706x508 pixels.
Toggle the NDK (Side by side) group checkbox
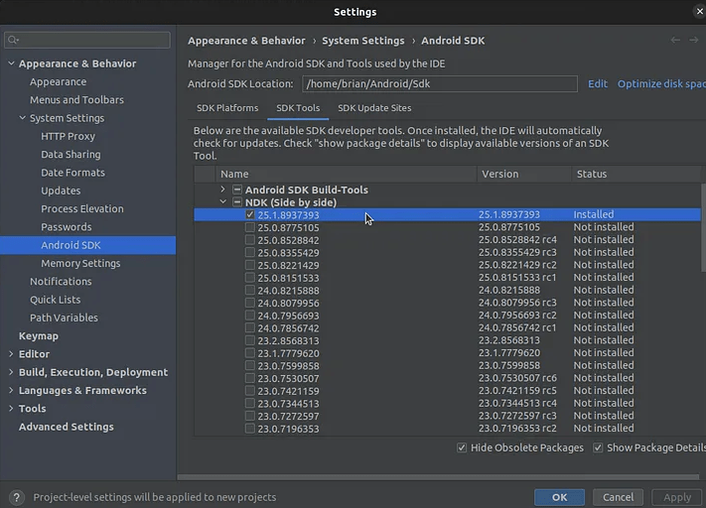tap(237, 202)
